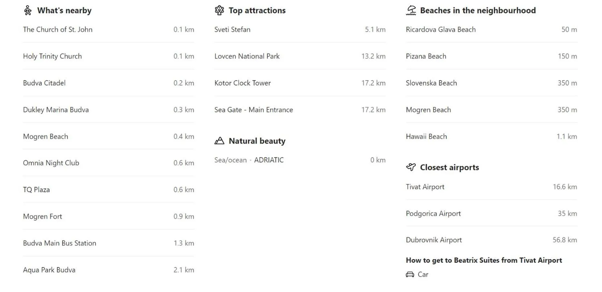Click the beach umbrella icon
The height and width of the screenshot is (292, 602).
click(411, 11)
